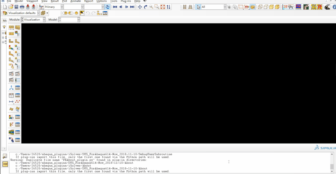Click the synchronize arrows icon
This screenshot has width=336, height=174.
(x=108, y=7)
